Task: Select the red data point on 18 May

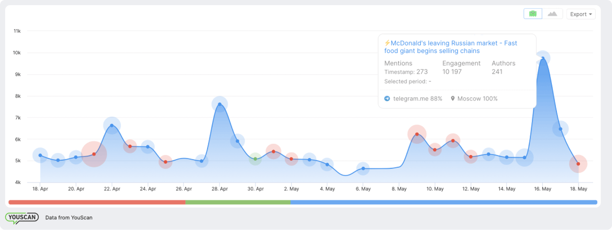Action: coord(578,164)
